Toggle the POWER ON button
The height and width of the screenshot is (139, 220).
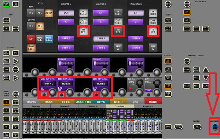tap(6, 4)
